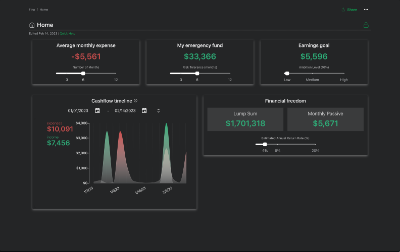Image resolution: width=400 pixels, height=252 pixels.
Task: Click the Share icon in the header
Action: pos(343,10)
